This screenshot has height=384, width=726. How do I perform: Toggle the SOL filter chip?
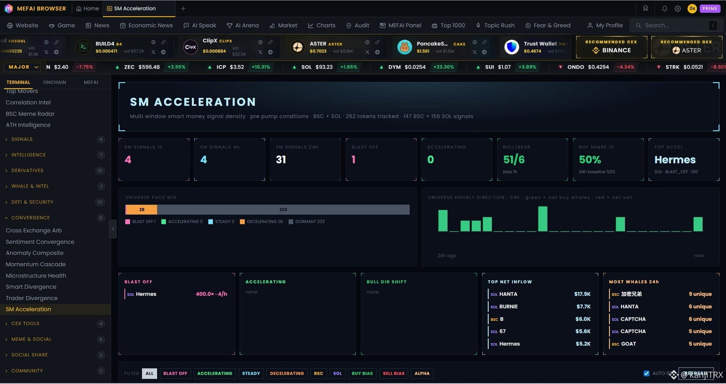pyautogui.click(x=337, y=373)
